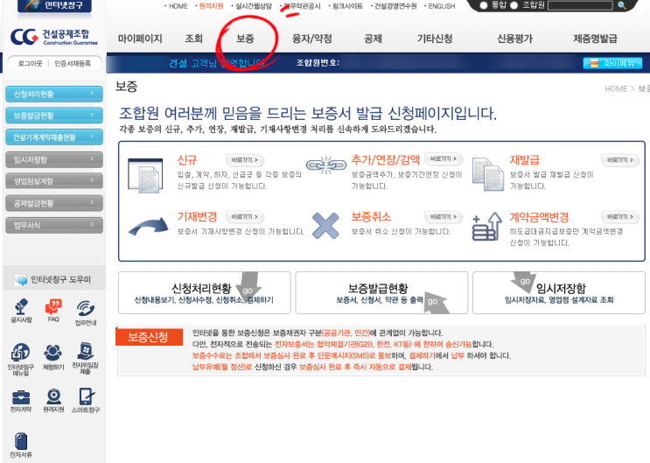Click the 인증서재등록 link
The image size is (650, 463).
pyautogui.click(x=73, y=63)
